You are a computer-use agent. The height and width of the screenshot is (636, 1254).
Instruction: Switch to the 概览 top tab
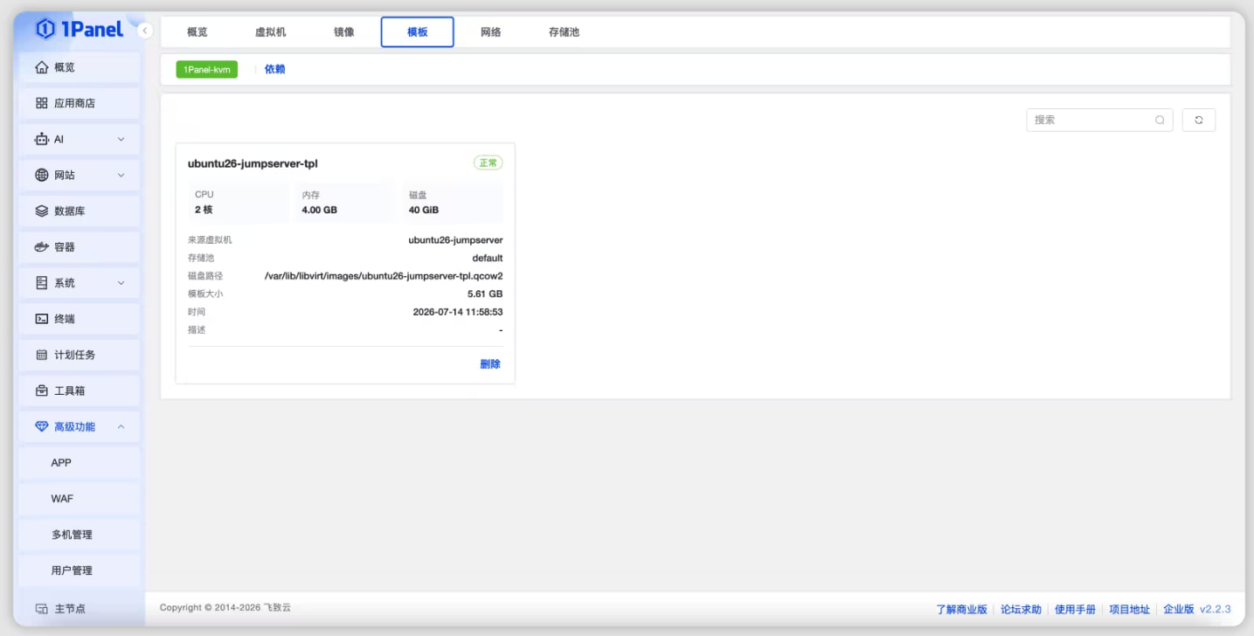pyautogui.click(x=197, y=32)
